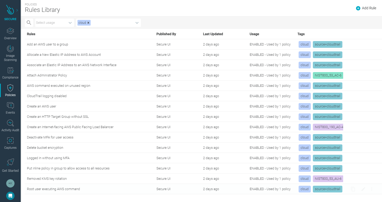Expand the sidebar with the chevron arrow
The width and height of the screenshot is (382, 202).
(x=17, y=10)
